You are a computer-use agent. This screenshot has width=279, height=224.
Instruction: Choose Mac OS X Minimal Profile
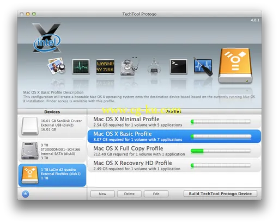174,122
